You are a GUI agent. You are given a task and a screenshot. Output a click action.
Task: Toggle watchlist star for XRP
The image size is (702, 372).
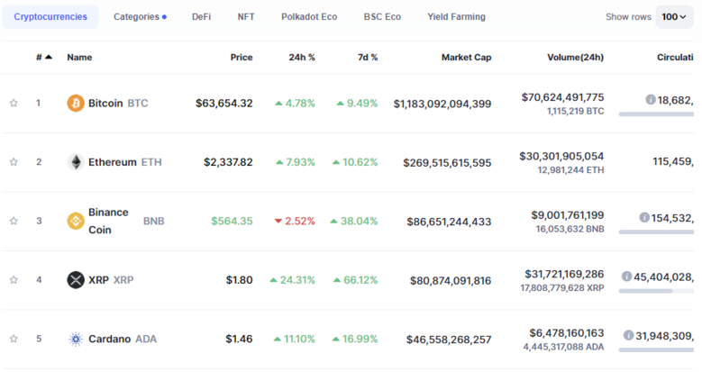point(14,280)
